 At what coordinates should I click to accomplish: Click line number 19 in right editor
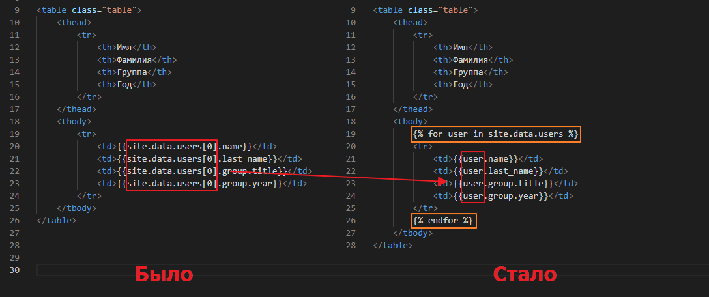pyautogui.click(x=352, y=134)
